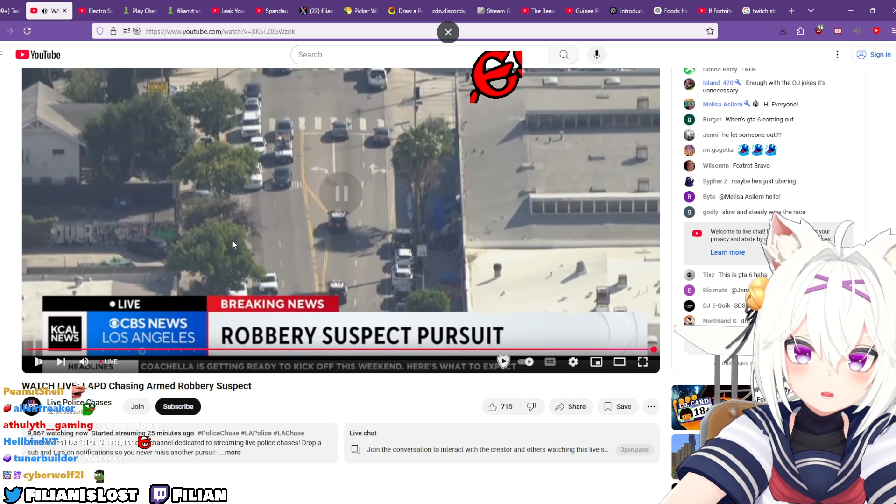
Task: Play the paused video
Action: point(39,362)
